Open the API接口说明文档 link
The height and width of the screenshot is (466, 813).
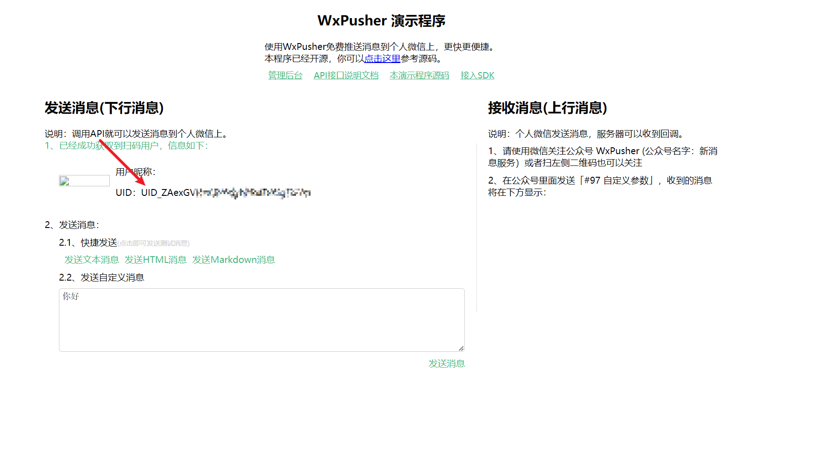pyautogui.click(x=346, y=75)
